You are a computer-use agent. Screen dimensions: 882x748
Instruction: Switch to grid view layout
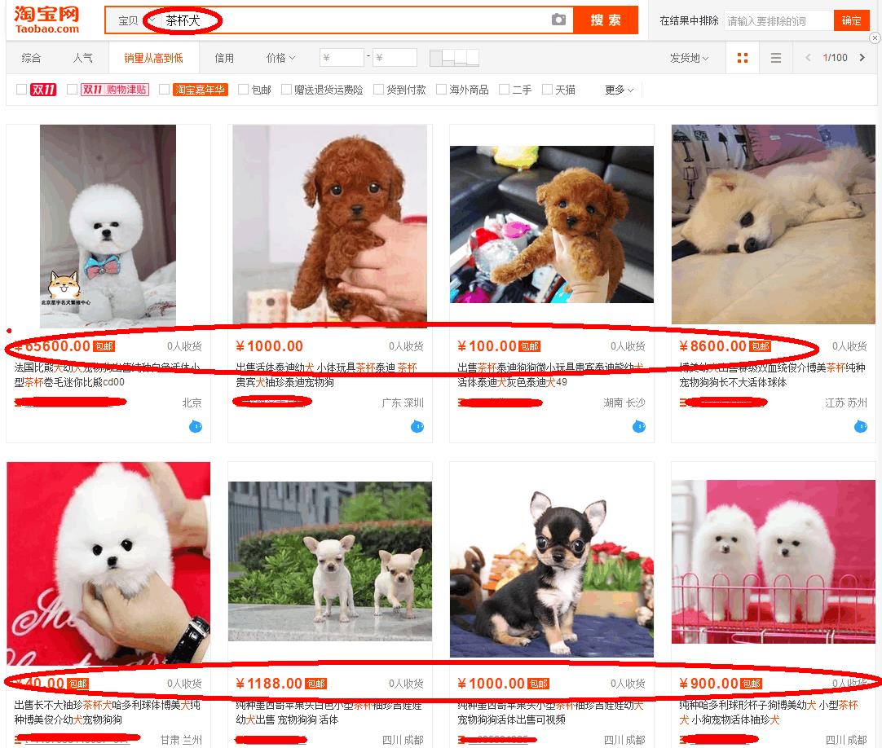point(742,58)
